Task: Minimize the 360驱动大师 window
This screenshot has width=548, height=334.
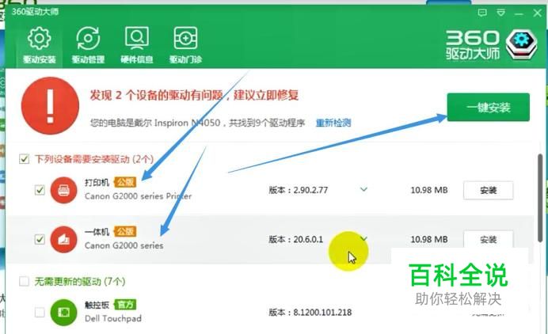Action: point(519,13)
